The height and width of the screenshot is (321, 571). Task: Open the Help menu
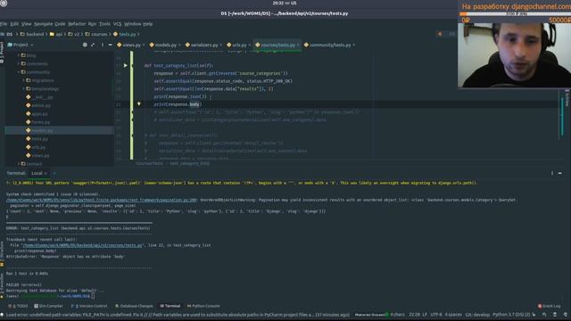point(147,24)
